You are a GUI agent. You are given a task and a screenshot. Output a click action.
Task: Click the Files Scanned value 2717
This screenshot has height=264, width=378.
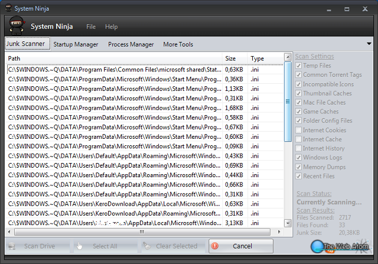pos(345,217)
